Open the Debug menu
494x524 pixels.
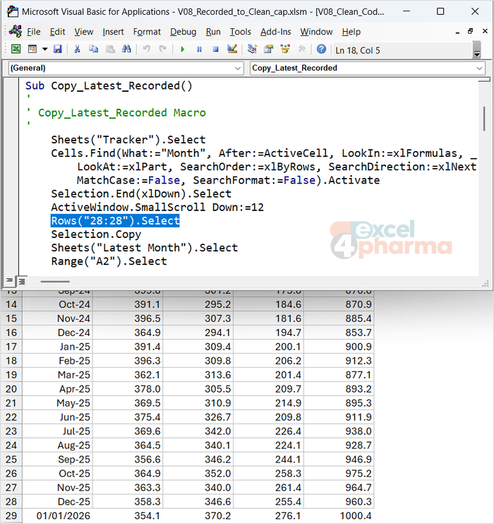pyautogui.click(x=183, y=32)
